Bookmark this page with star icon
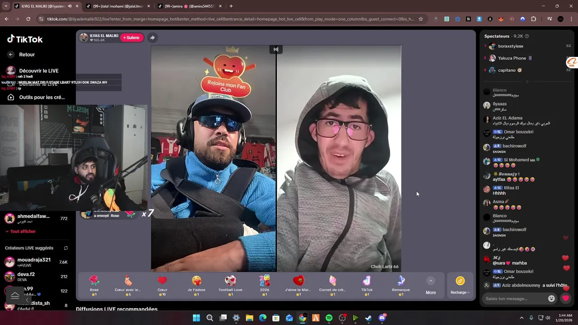 [421, 19]
